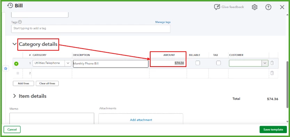Viewport: 290px width, 137px height.
Task: Click the vertical scrollbar thumb
Action: [x=287, y=84]
